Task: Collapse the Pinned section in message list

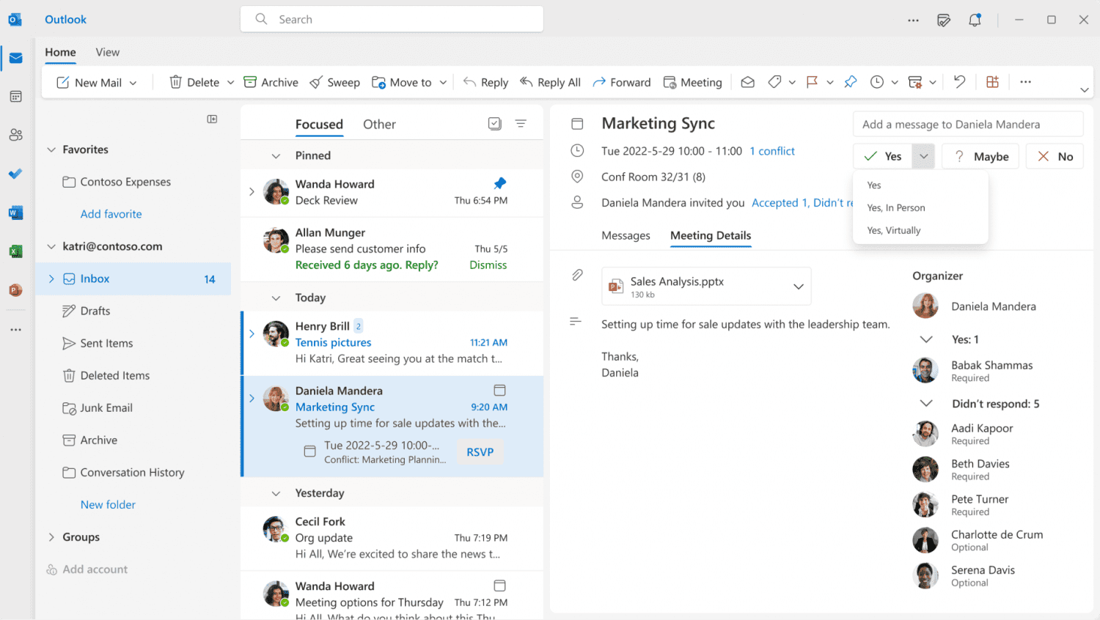Action: click(276, 156)
